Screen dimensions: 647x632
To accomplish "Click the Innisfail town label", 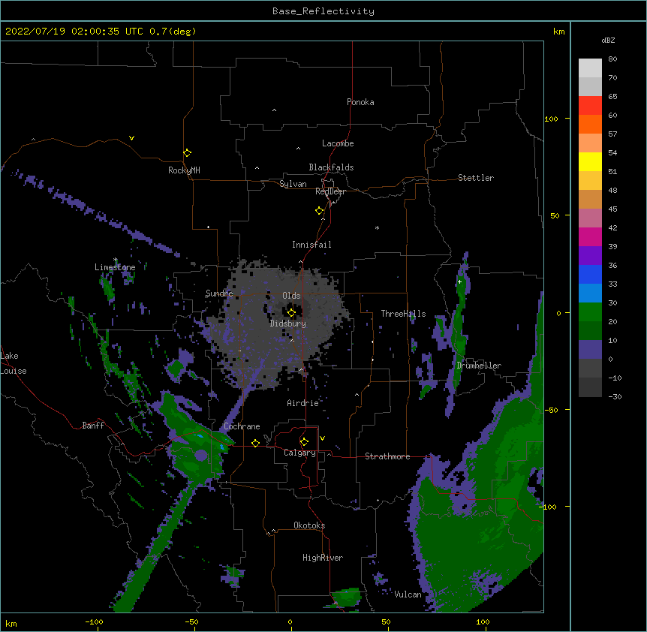I will click(x=311, y=245).
